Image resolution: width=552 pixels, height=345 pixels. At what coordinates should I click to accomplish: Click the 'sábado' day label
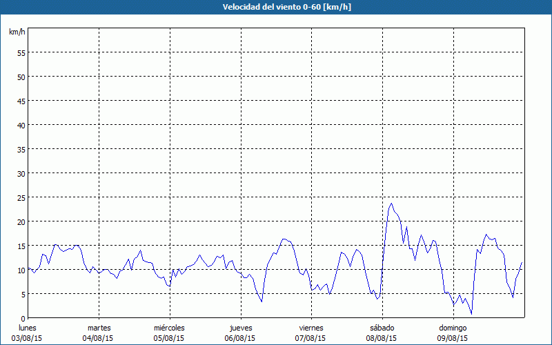382,328
